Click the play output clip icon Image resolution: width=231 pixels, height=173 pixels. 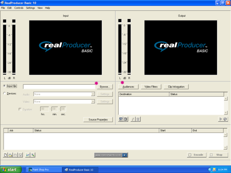223,119
